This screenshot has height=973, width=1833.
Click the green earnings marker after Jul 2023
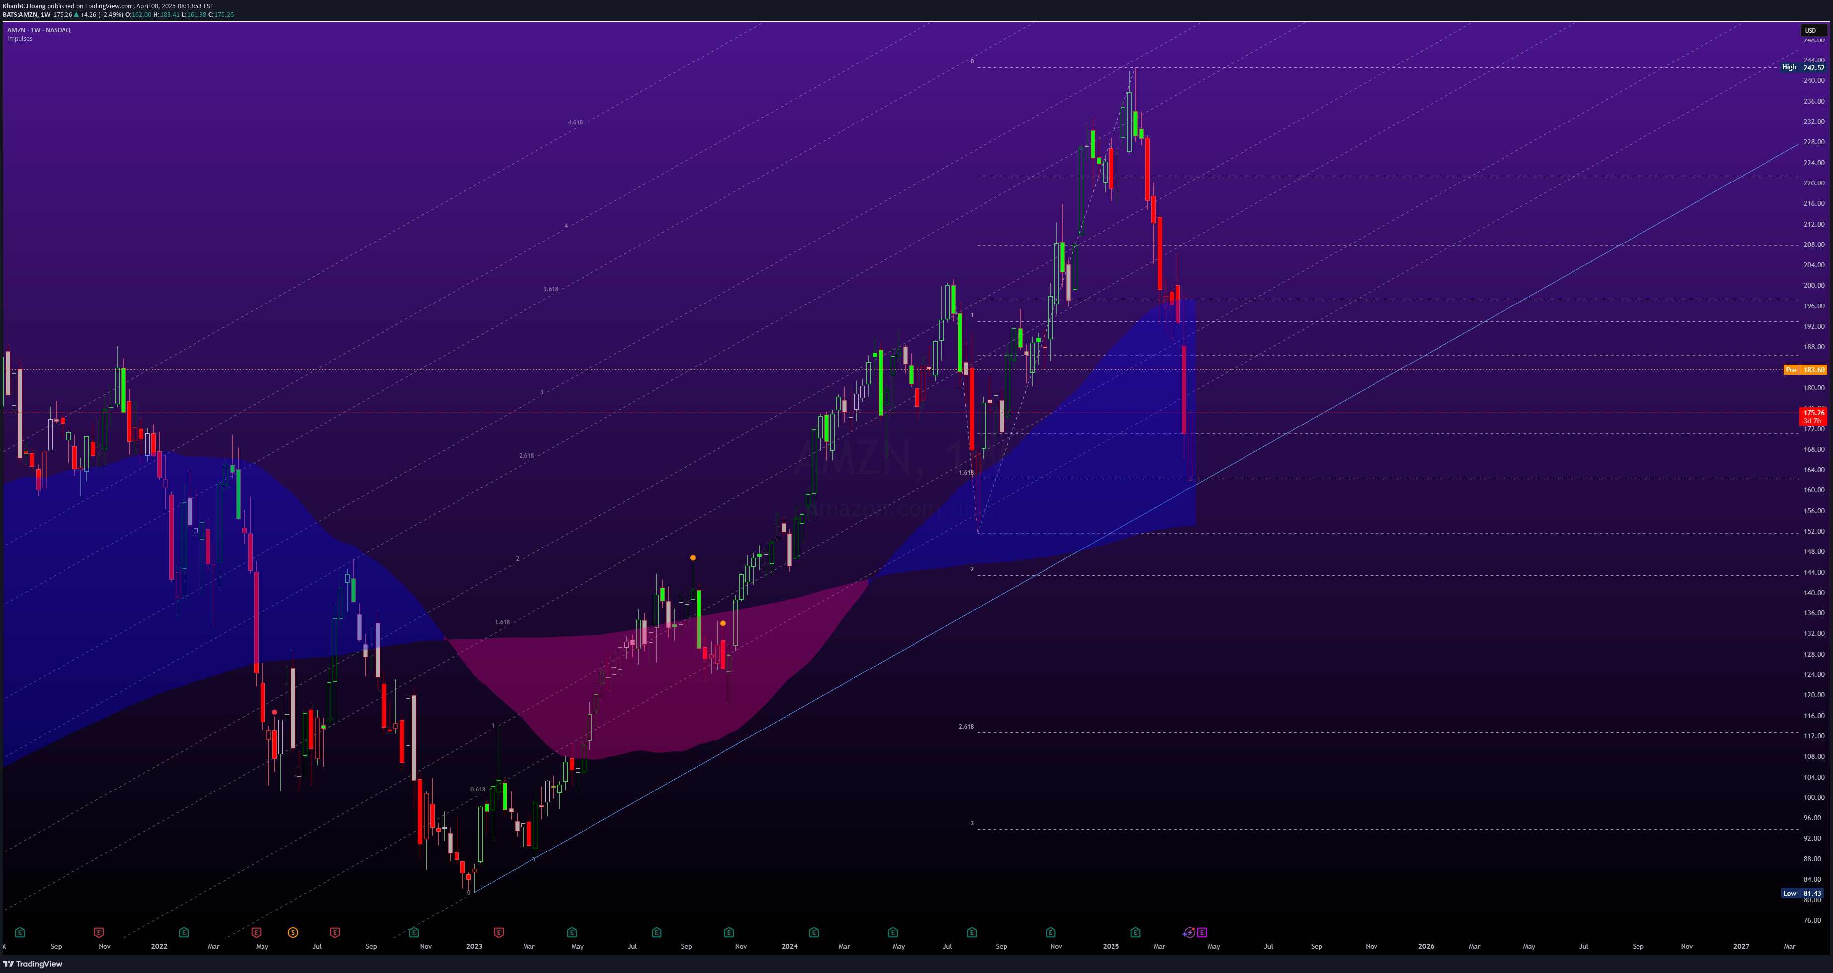click(657, 932)
